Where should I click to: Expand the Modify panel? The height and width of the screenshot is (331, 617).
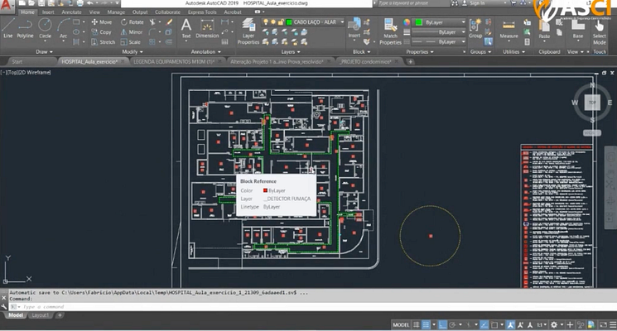[133, 52]
